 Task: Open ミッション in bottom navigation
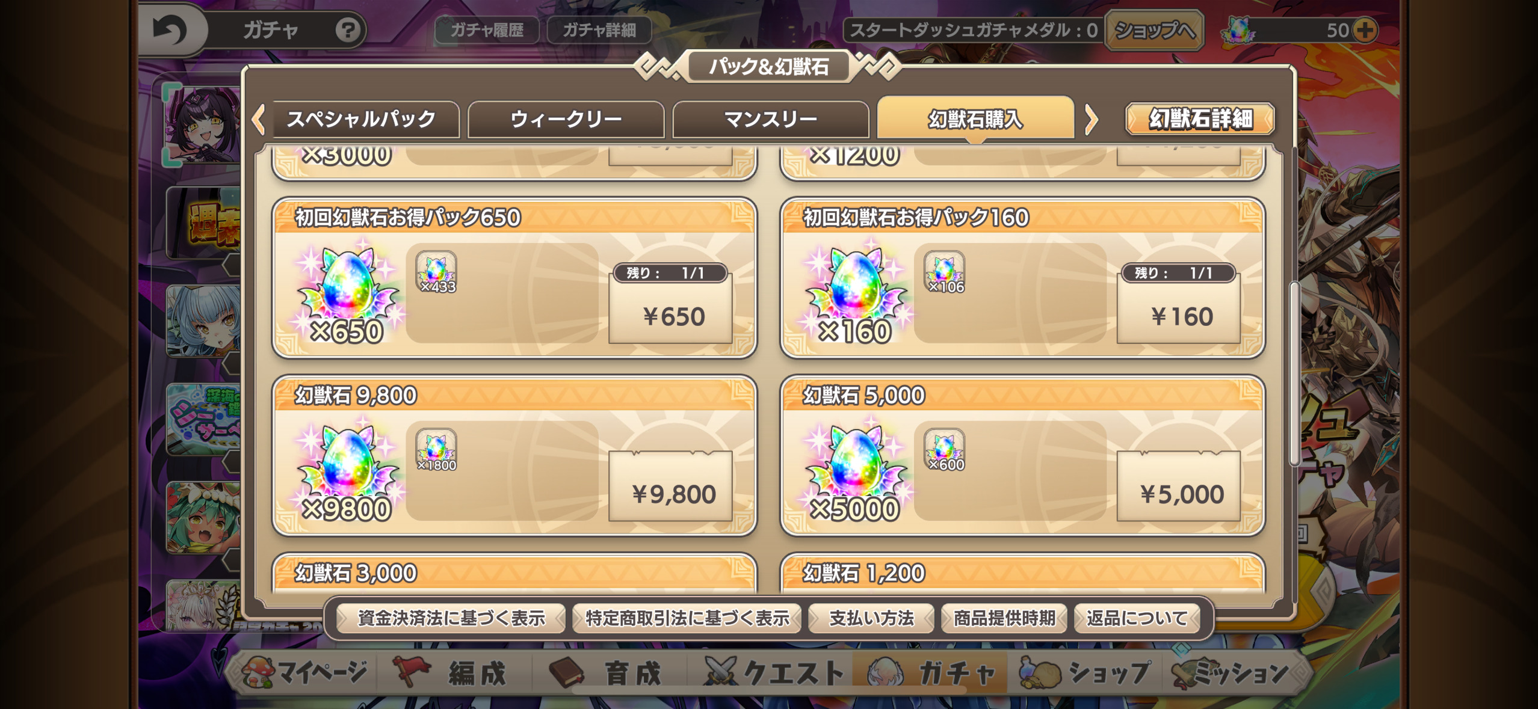click(1231, 672)
